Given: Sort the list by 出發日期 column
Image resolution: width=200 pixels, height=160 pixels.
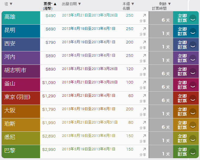Looking at the screenshot, I should pyautogui.click(x=71, y=4).
